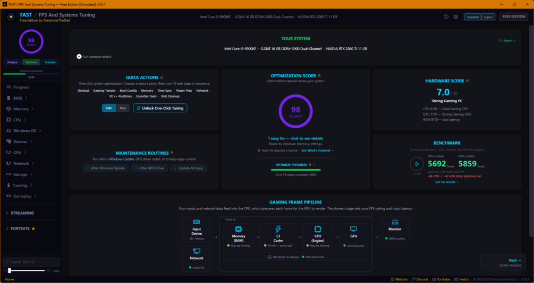
Task: Click the Fortnite star icon
Action: point(33,228)
